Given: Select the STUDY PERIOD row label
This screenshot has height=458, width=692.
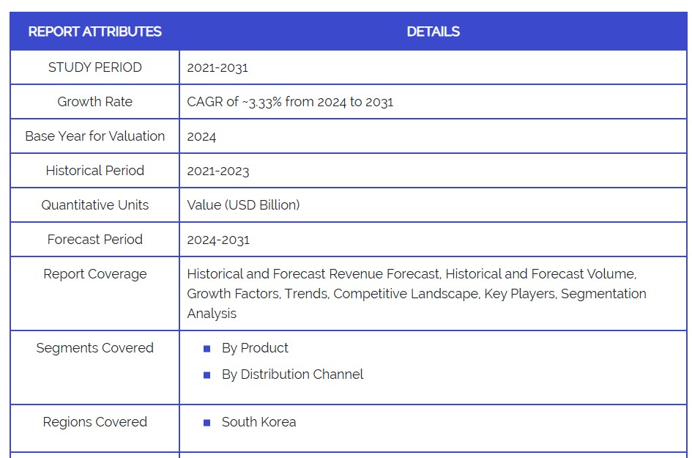Looking at the screenshot, I should point(94,67).
